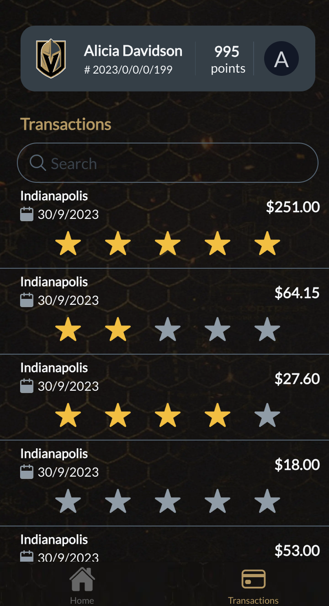The image size is (329, 606).
Task: Click the magnifying glass search icon
Action: point(37,163)
